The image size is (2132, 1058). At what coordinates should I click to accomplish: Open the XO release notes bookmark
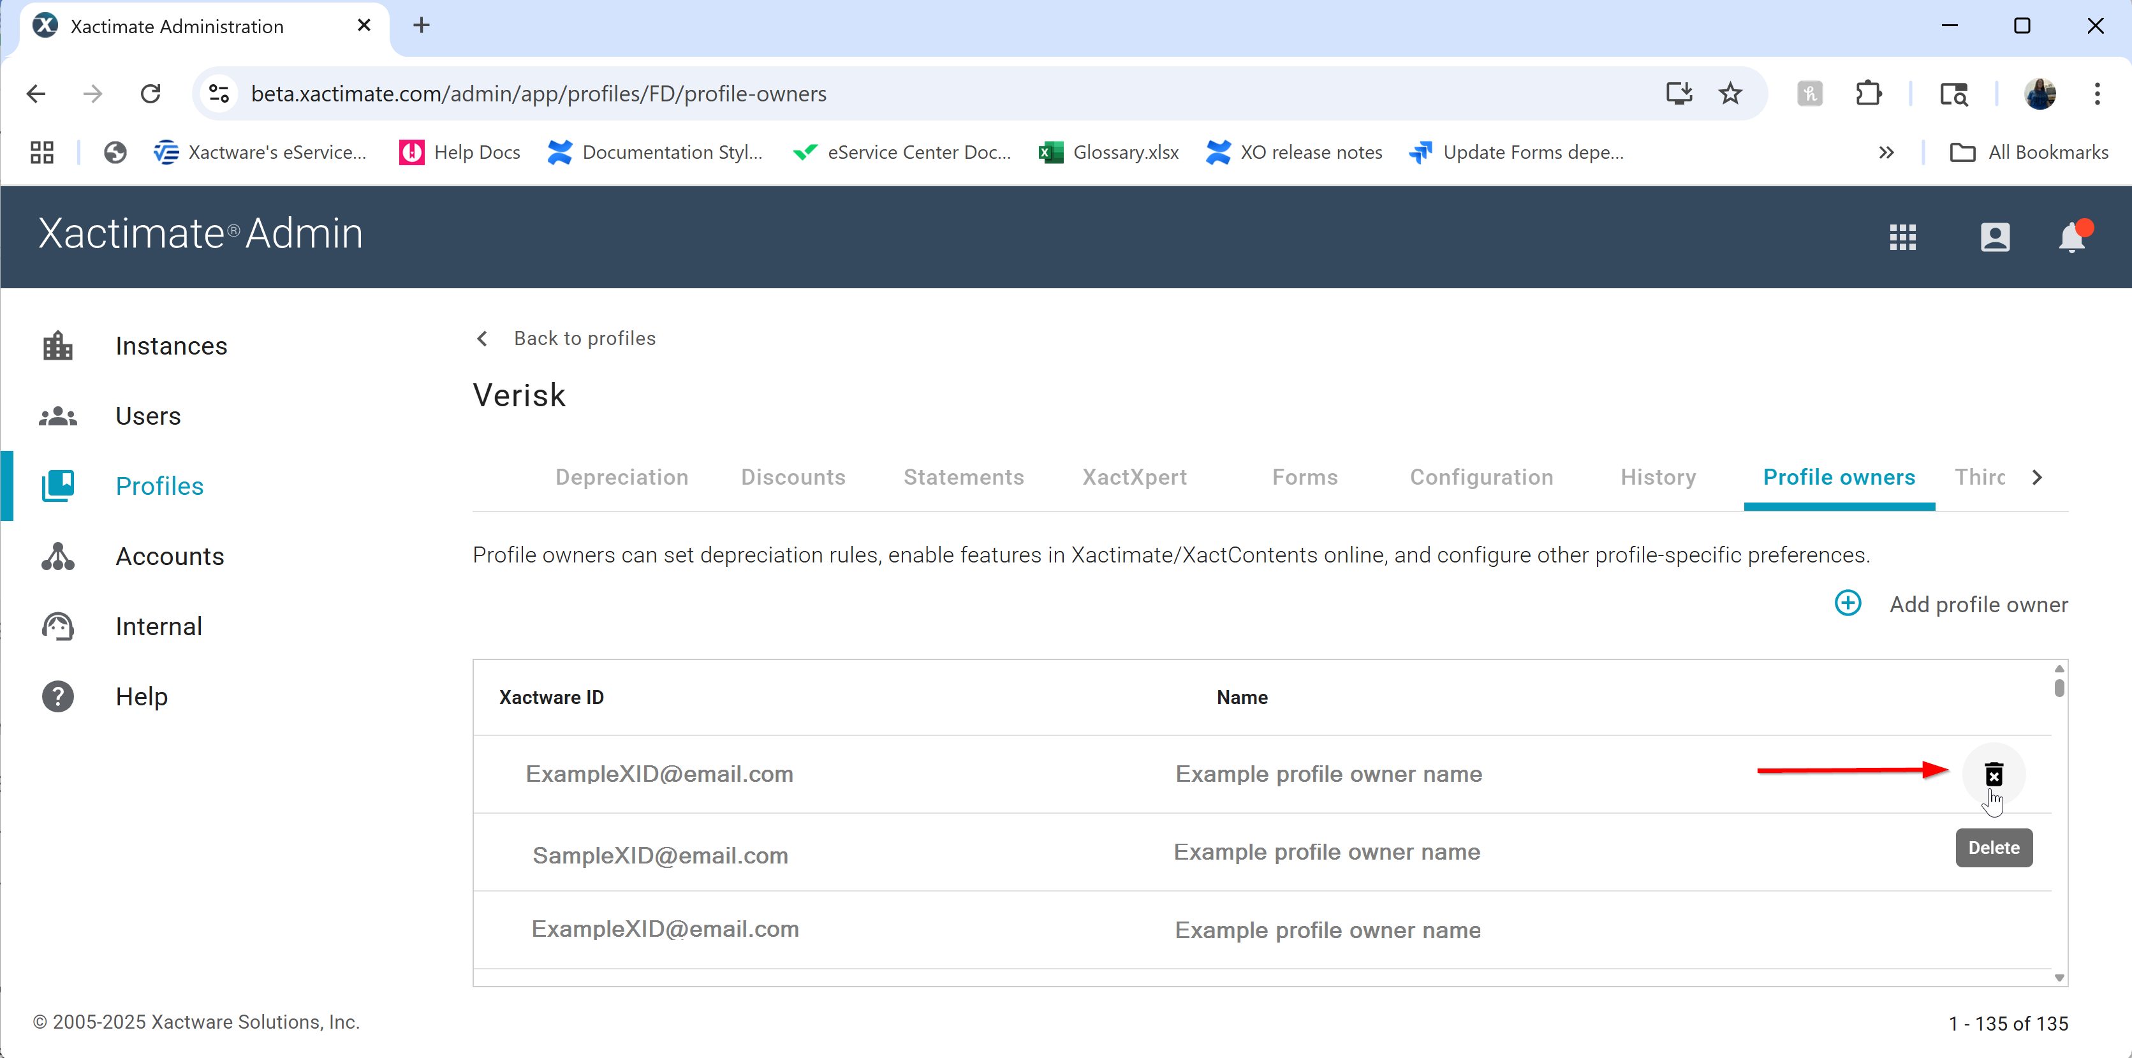1295,152
